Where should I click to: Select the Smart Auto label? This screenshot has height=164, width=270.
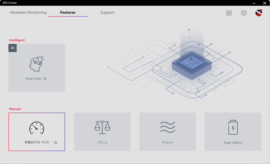(33, 79)
